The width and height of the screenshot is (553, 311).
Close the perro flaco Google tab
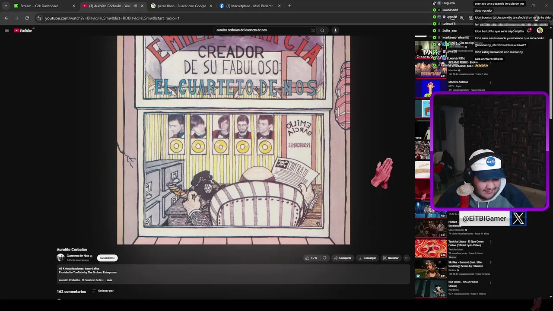(x=210, y=6)
